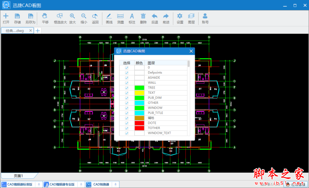Disable the DOTE layer checkbox
Screen dimensions: 309x188
127,123
